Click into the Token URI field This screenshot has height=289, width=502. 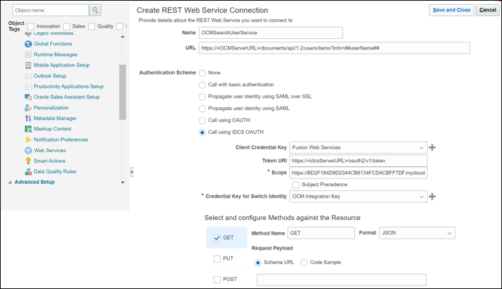(x=359, y=160)
